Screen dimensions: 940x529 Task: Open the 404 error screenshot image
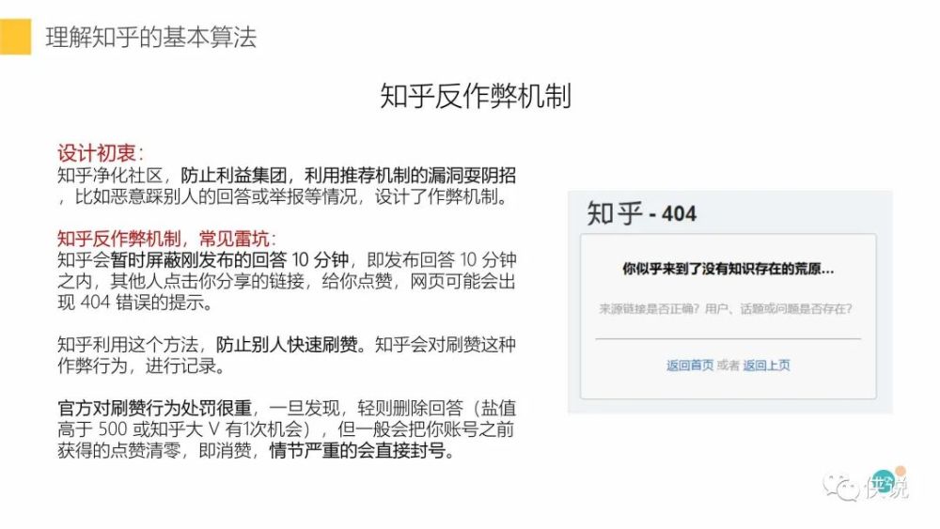(x=730, y=302)
